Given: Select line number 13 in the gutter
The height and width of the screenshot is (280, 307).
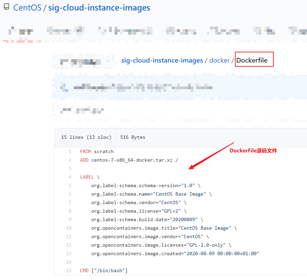Looking at the screenshot, I should tap(69, 253).
